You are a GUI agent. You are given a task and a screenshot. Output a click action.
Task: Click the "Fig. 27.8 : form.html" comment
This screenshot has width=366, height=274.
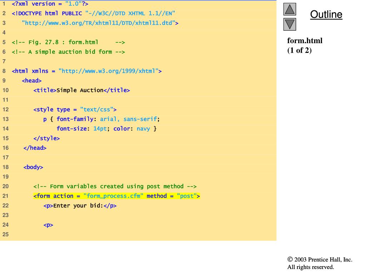68,42
